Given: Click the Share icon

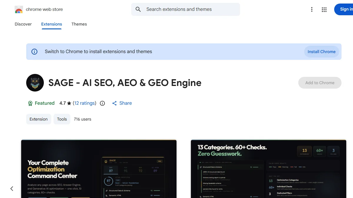Looking at the screenshot, I should pos(114,103).
